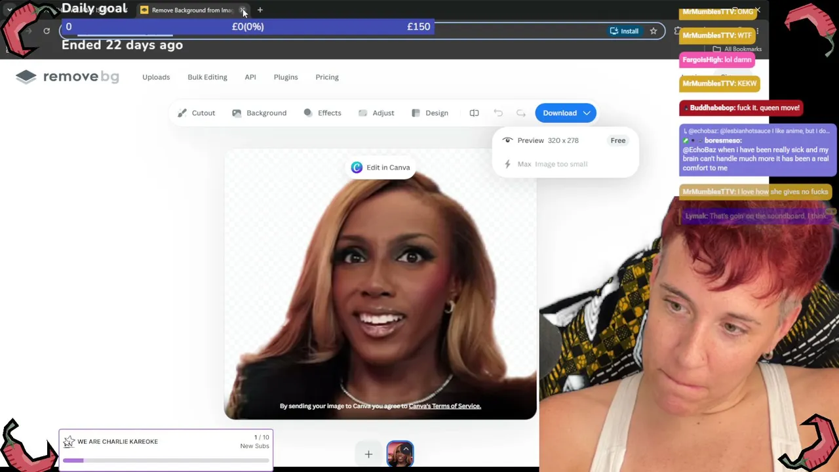Open the All Bookmarks folder
The image size is (839, 472).
[737, 49]
